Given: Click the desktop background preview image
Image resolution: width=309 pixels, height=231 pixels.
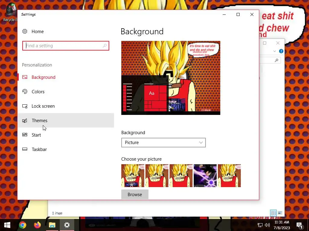Looking at the screenshot, I should [171, 78].
